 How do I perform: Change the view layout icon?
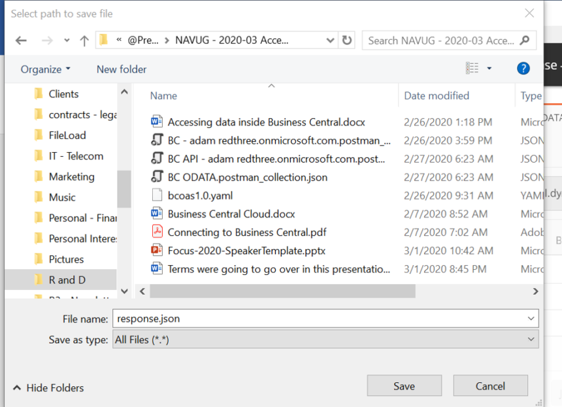[472, 68]
